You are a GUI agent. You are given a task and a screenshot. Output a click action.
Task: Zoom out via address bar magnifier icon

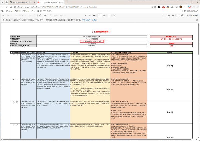pyautogui.click(x=152, y=7)
